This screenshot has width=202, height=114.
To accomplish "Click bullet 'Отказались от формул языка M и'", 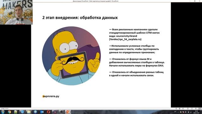I will pos(130,59).
